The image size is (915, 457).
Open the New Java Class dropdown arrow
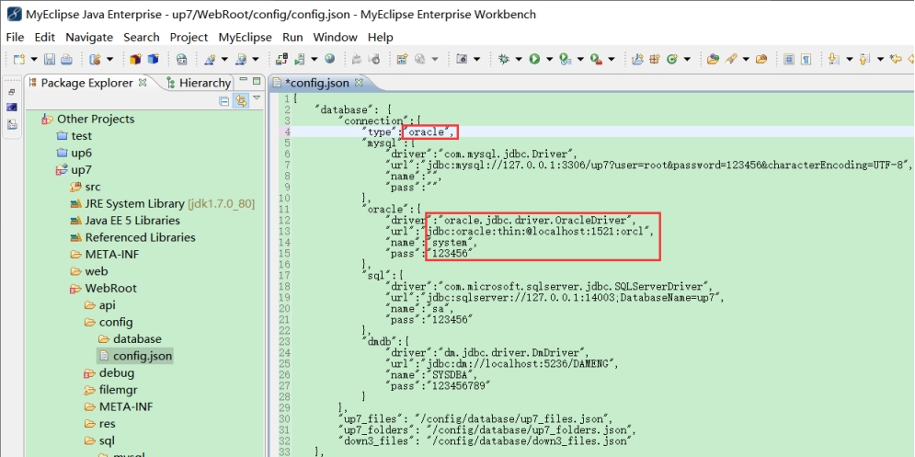pos(687,59)
